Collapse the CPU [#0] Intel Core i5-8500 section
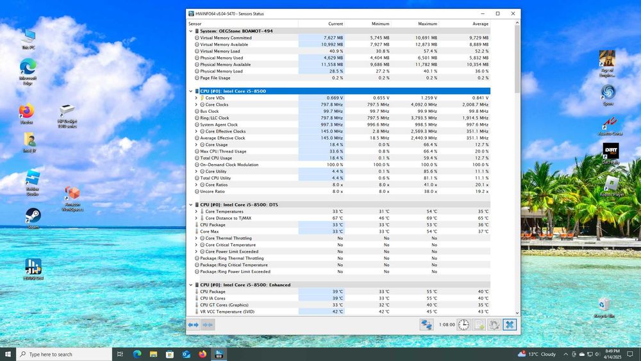641x361 pixels. [x=191, y=91]
